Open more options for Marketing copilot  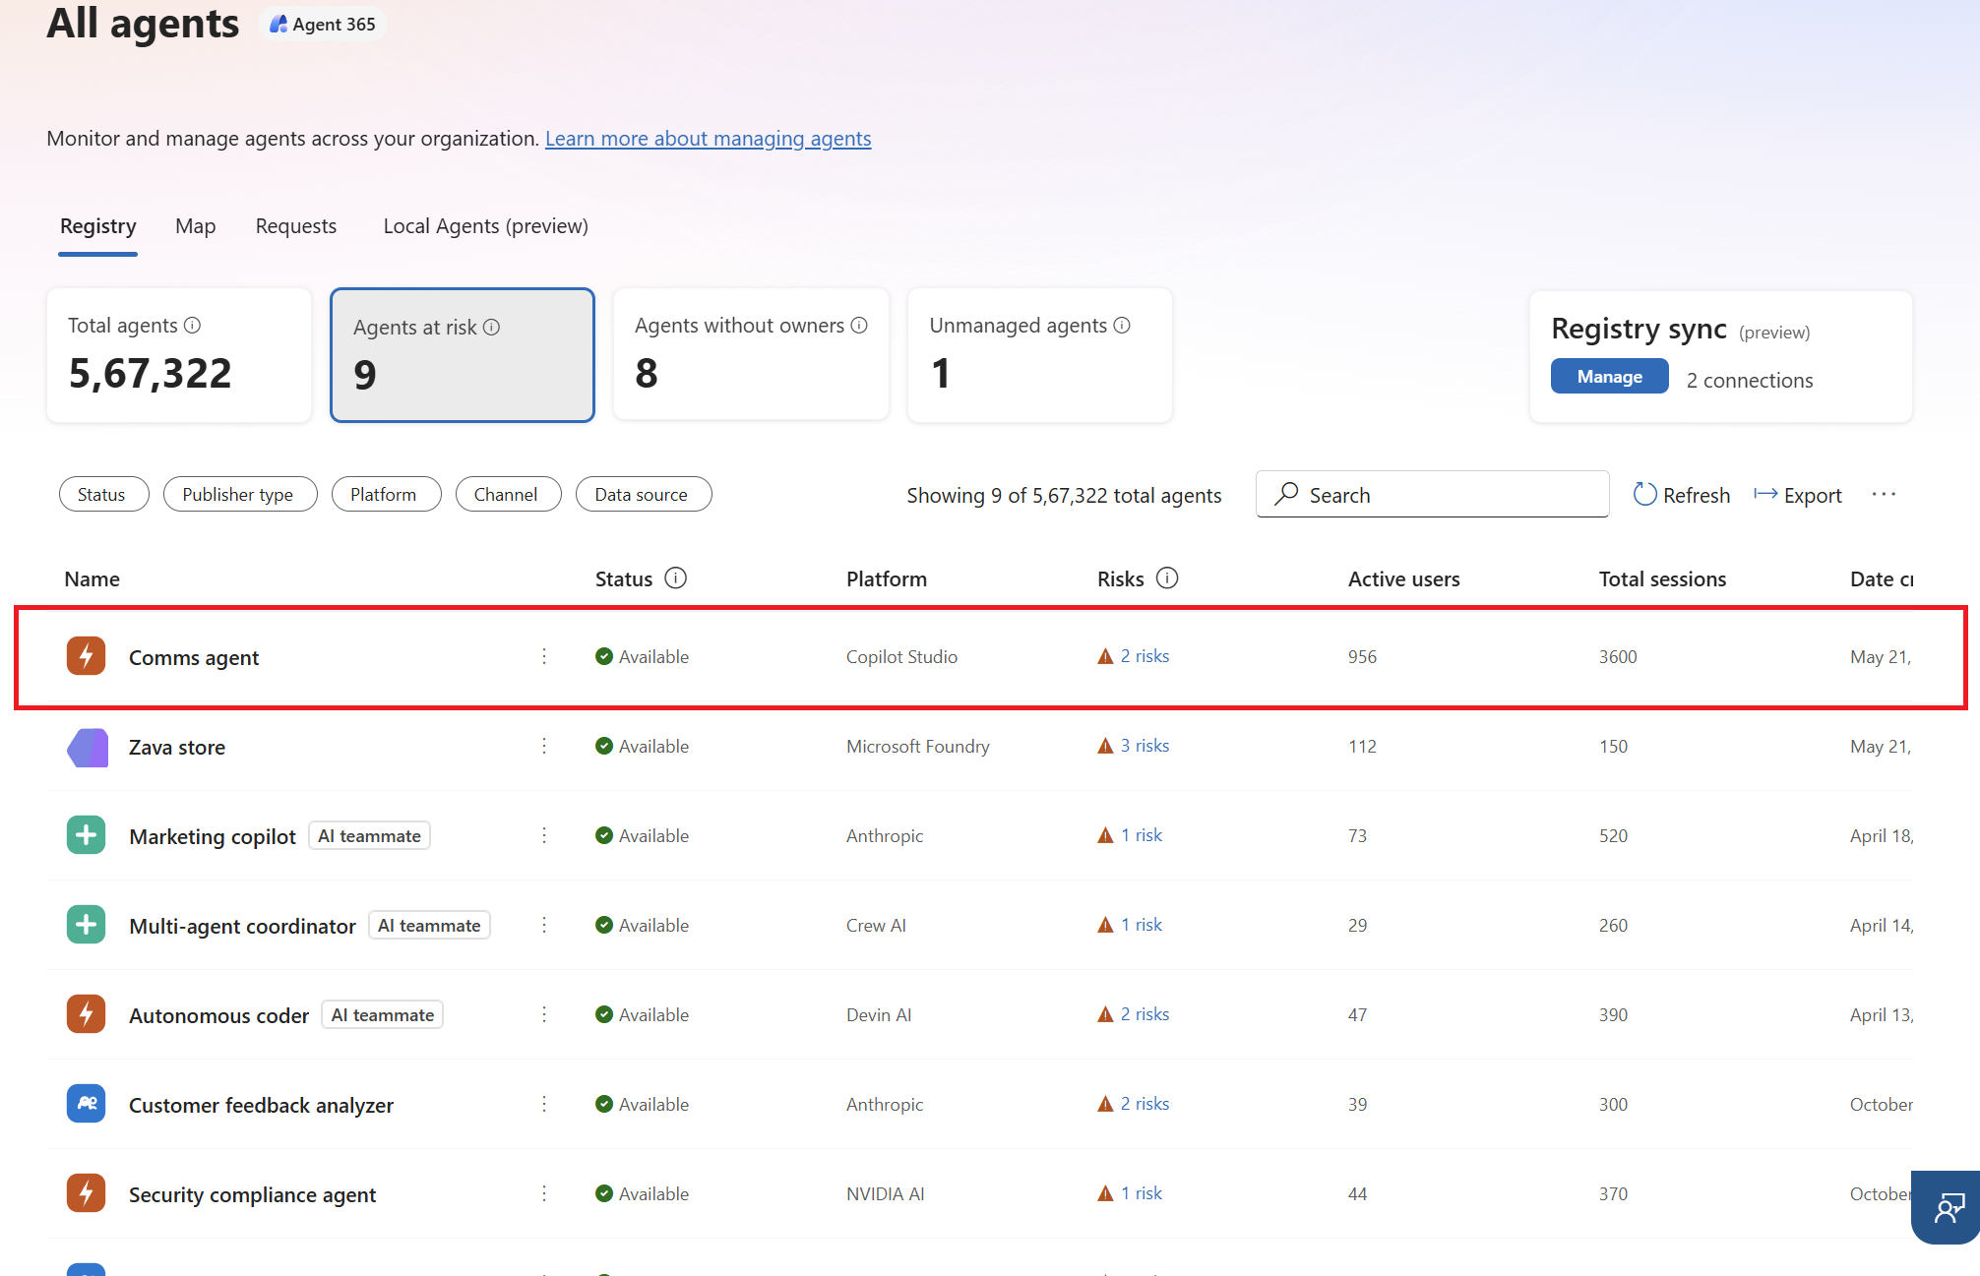(x=544, y=835)
